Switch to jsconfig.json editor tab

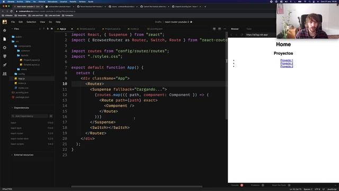point(155,29)
